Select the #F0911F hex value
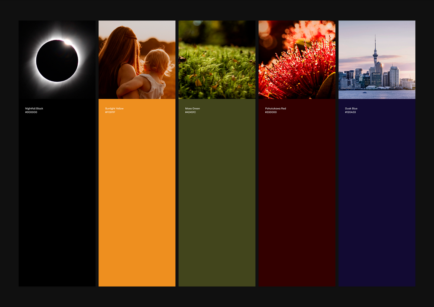This screenshot has height=307, width=434. click(x=110, y=112)
